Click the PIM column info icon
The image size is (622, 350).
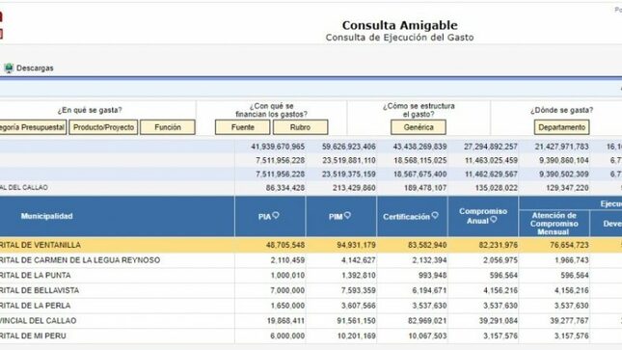coord(347,215)
